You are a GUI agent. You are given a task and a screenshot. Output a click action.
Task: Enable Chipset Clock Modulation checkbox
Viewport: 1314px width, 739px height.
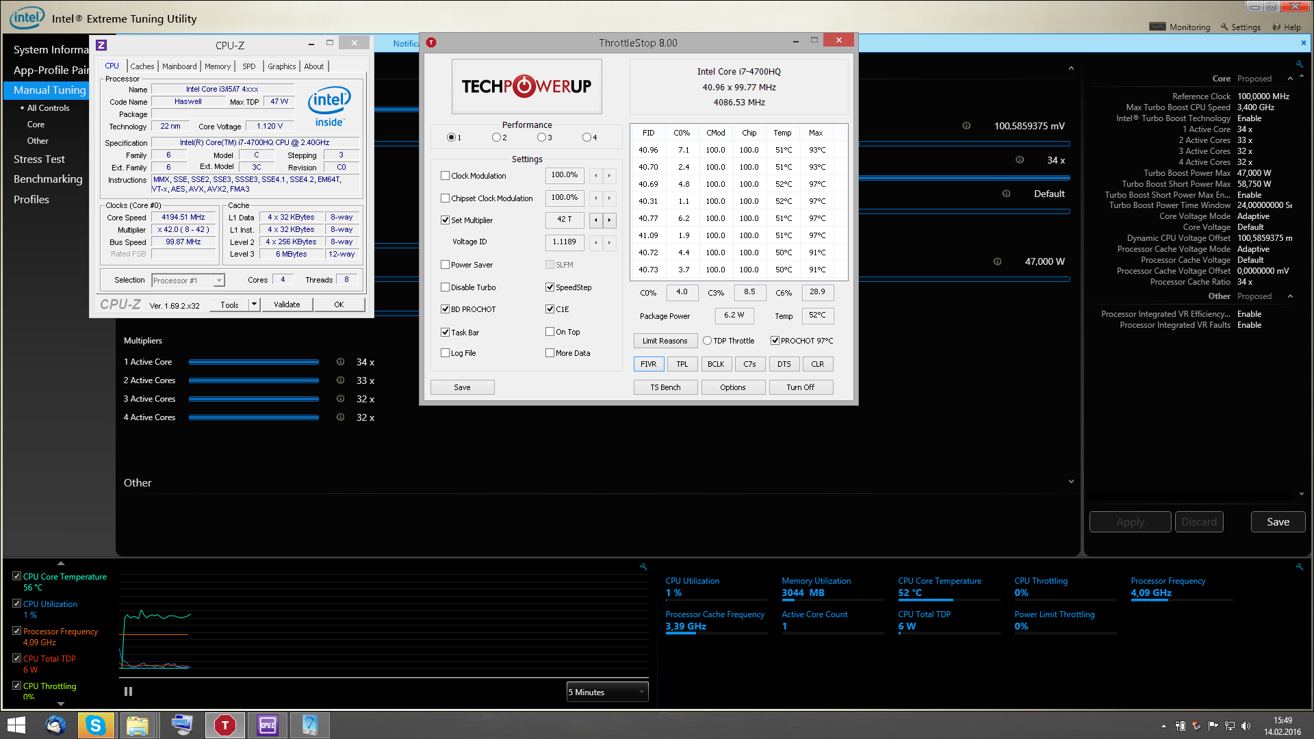pos(445,198)
